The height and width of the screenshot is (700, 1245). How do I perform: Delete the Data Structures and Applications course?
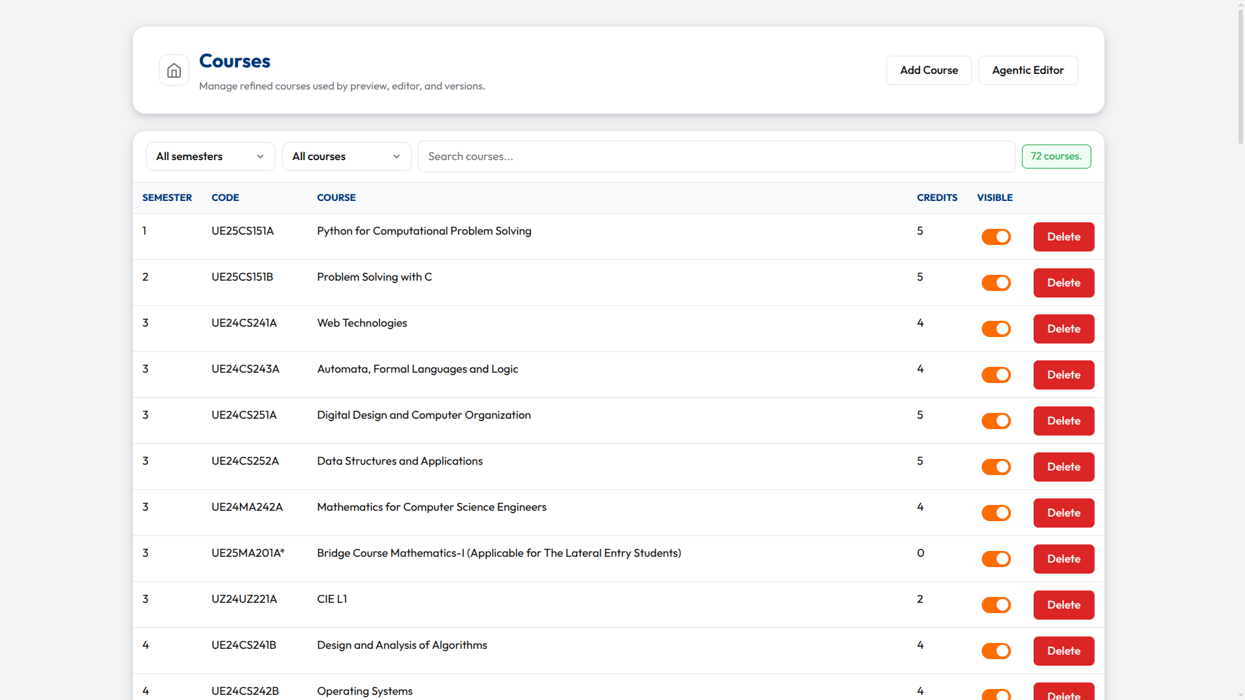[x=1063, y=467]
